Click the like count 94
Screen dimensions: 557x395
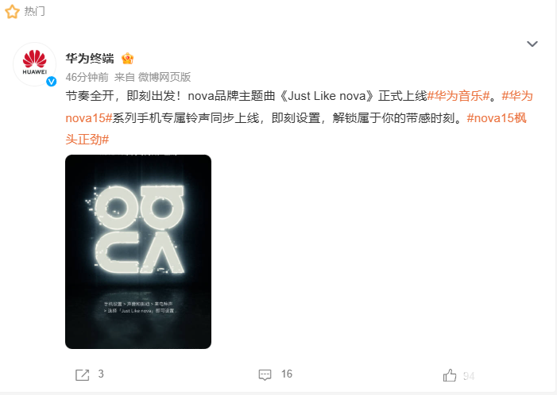(469, 376)
